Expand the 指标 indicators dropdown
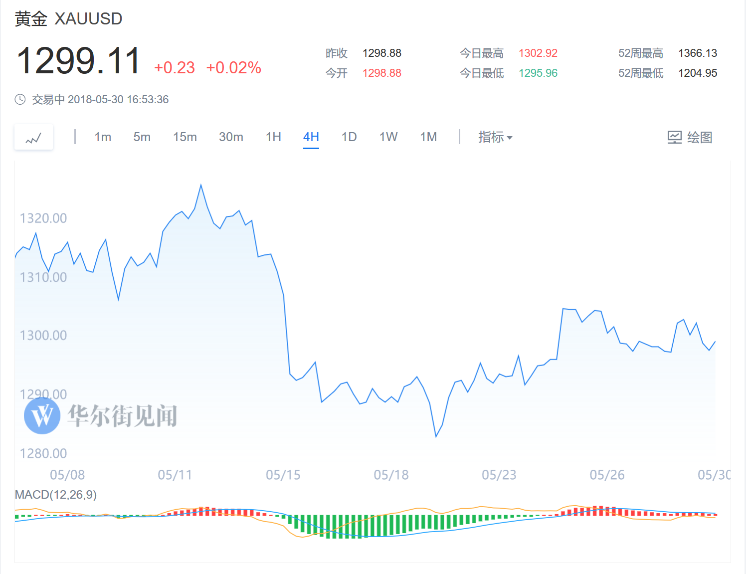Image resolution: width=746 pixels, height=574 pixels. coord(495,137)
